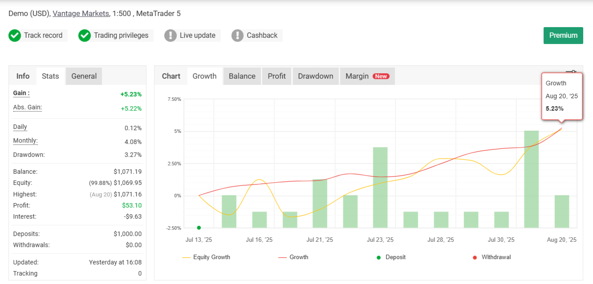Click the green deposit dot on chart

[199, 228]
